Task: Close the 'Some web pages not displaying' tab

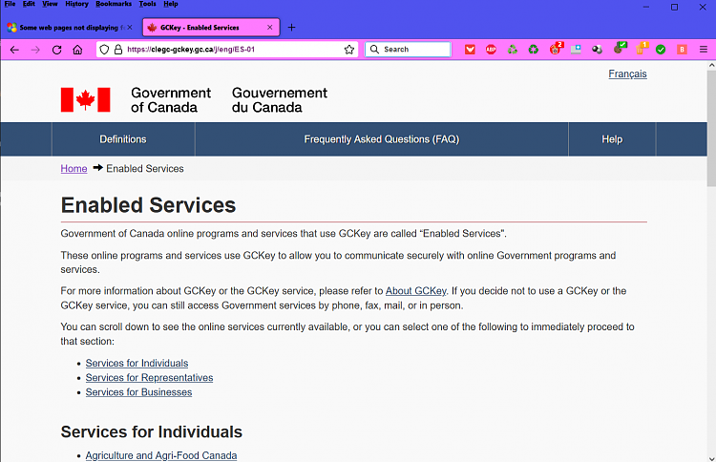Action: pos(130,28)
